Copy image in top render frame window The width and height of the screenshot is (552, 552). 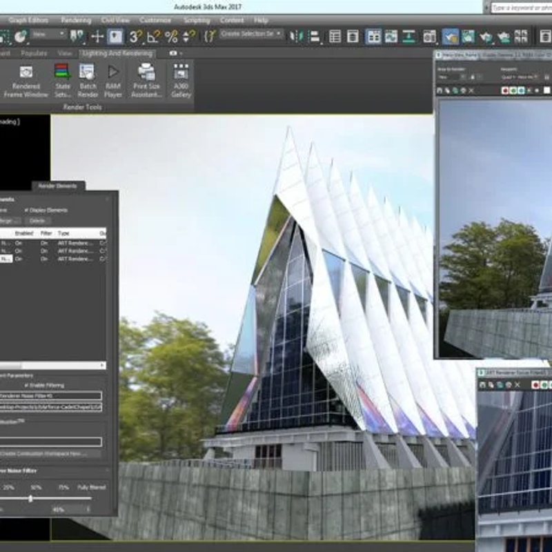point(447,90)
